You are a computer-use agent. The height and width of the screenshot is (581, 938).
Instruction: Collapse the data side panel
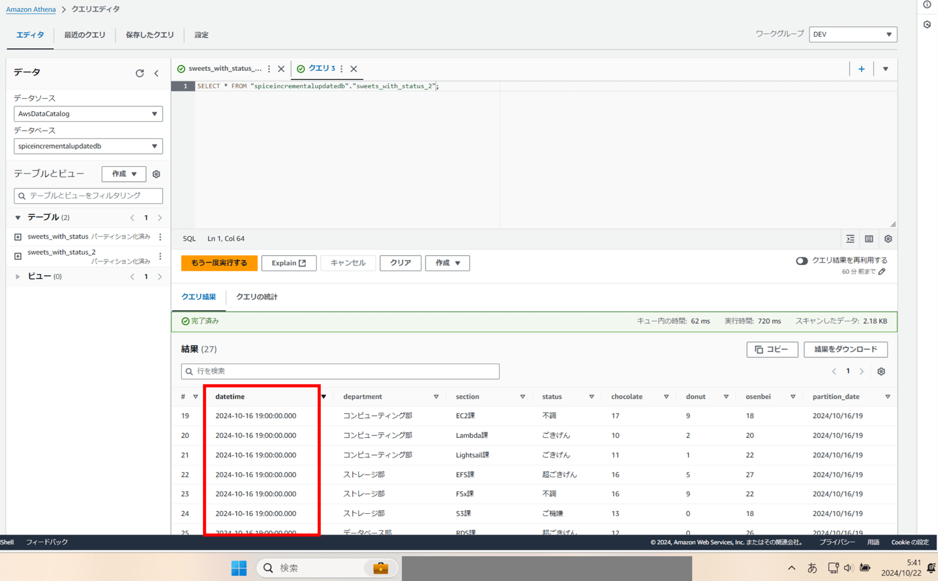click(x=157, y=73)
